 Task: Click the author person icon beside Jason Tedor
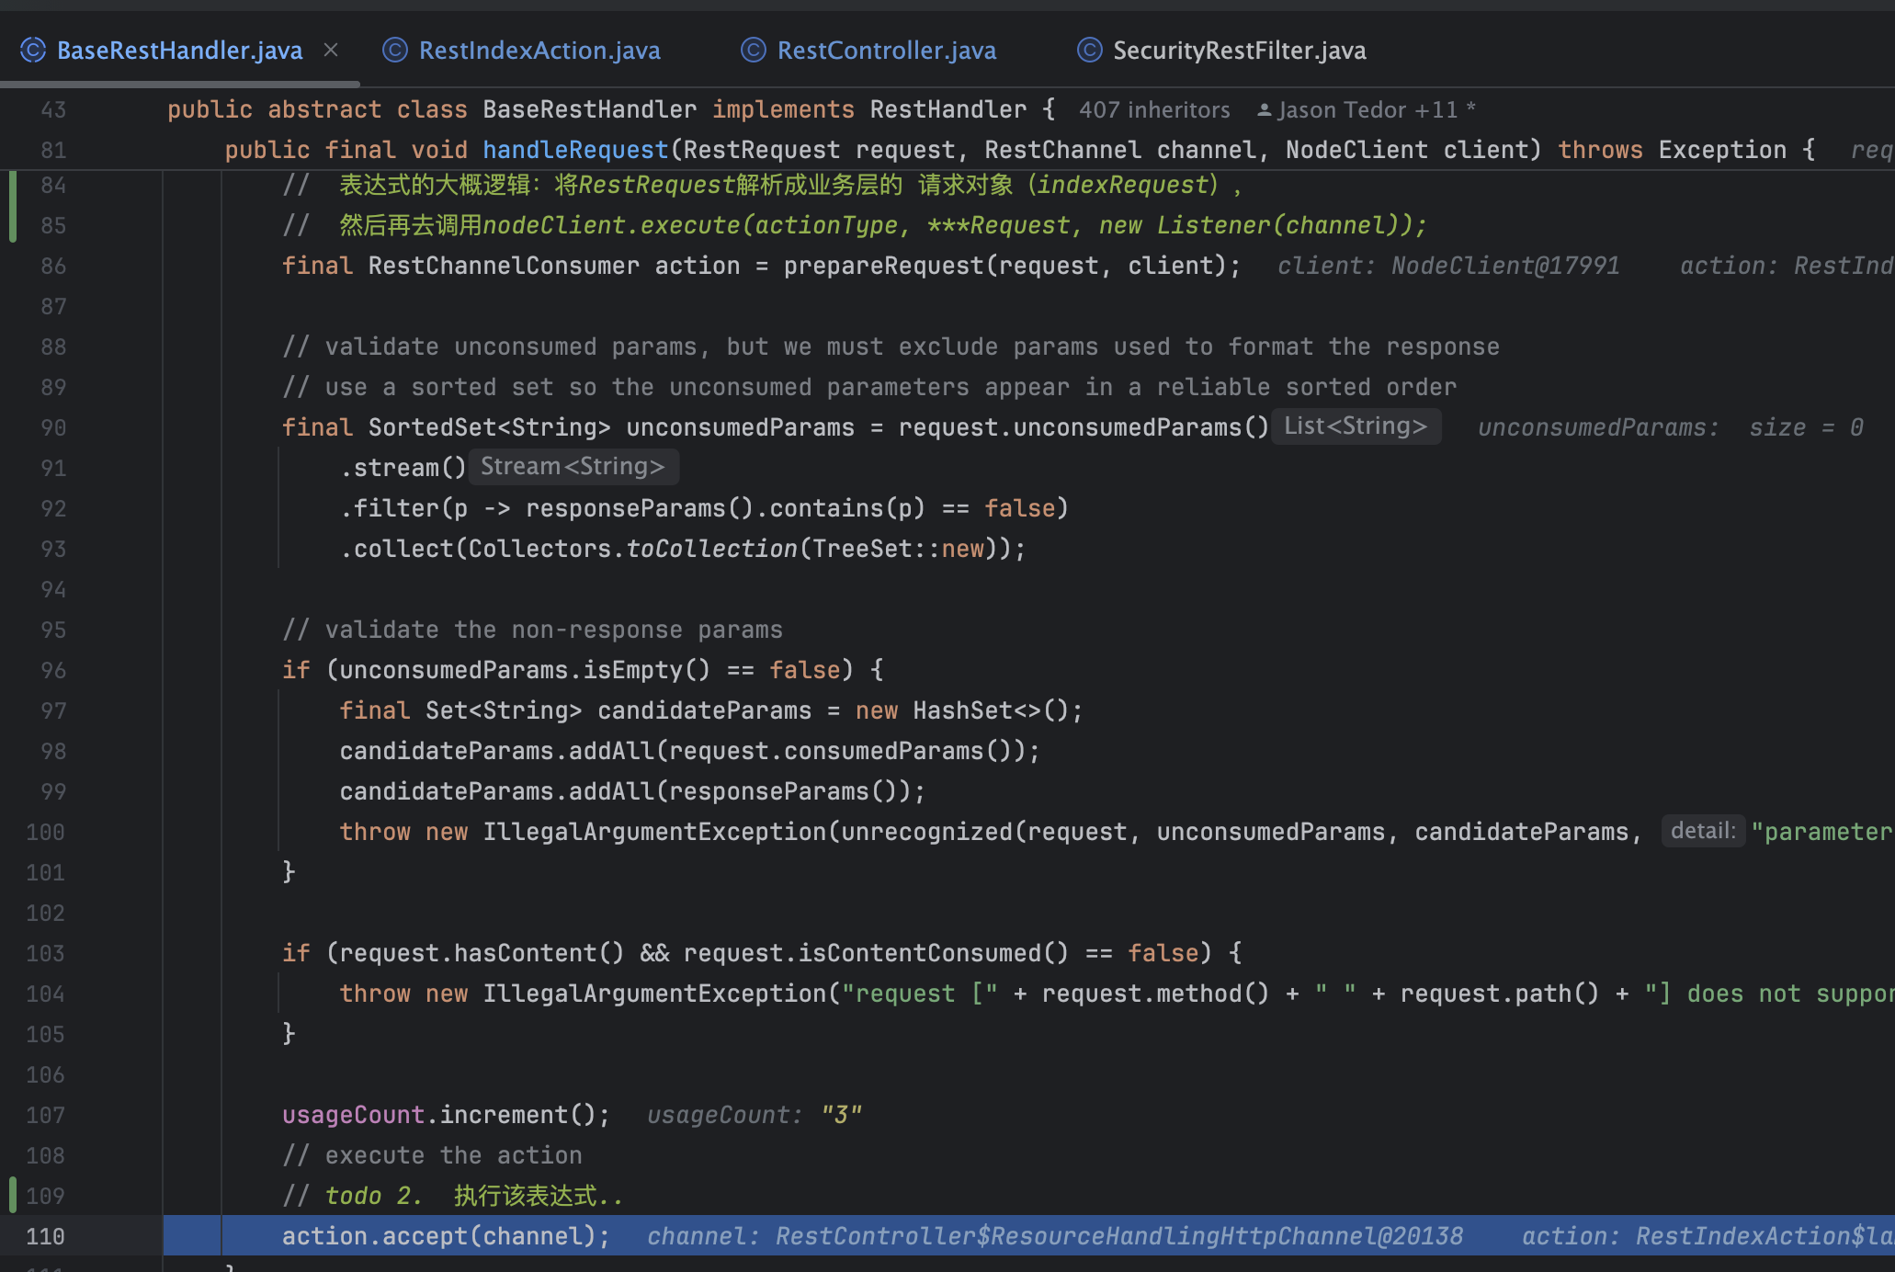1265,110
